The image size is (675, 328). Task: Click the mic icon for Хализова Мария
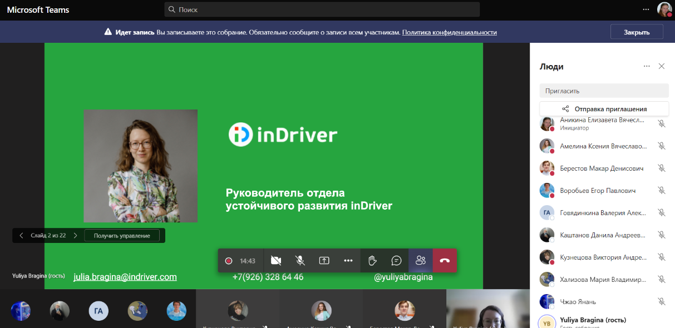click(662, 279)
